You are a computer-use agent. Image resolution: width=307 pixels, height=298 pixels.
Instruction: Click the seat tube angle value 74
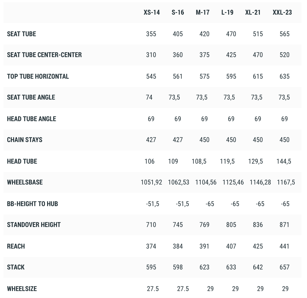click(x=149, y=97)
